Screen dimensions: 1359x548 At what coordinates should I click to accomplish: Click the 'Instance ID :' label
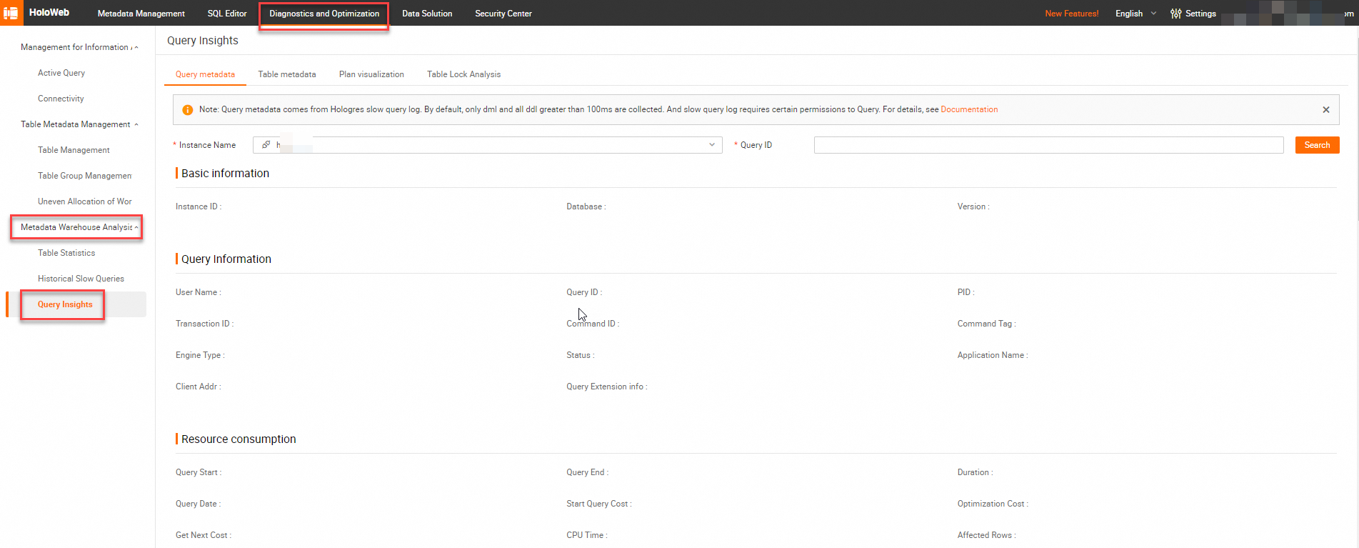[x=199, y=206]
